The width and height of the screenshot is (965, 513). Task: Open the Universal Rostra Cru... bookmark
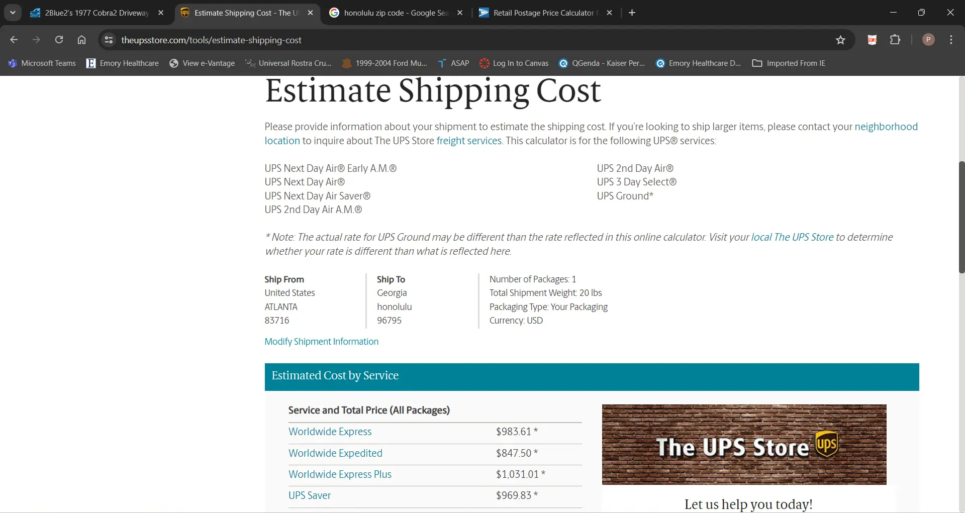(x=288, y=63)
